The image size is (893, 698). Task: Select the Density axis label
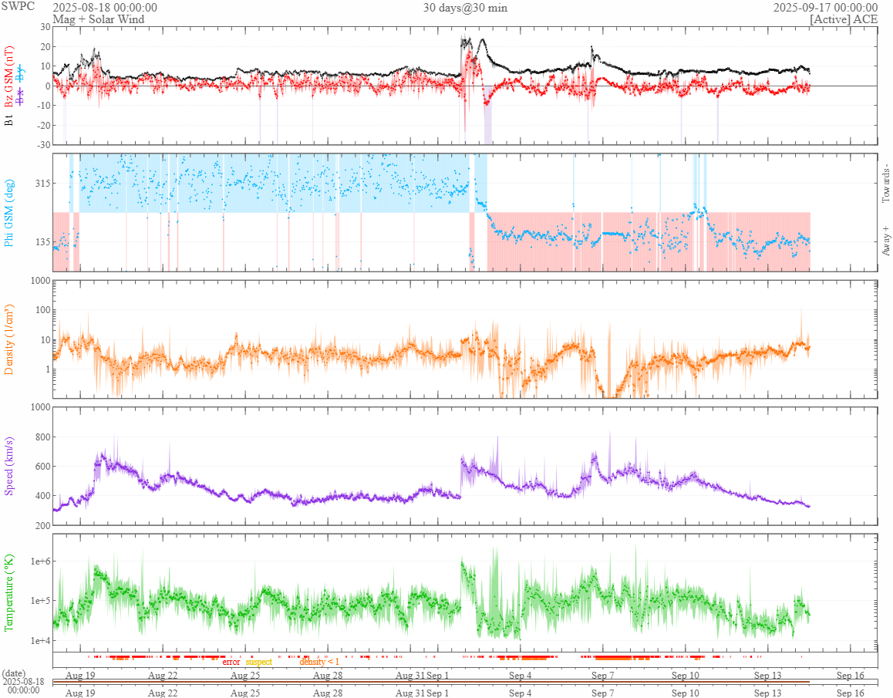[x=9, y=339]
